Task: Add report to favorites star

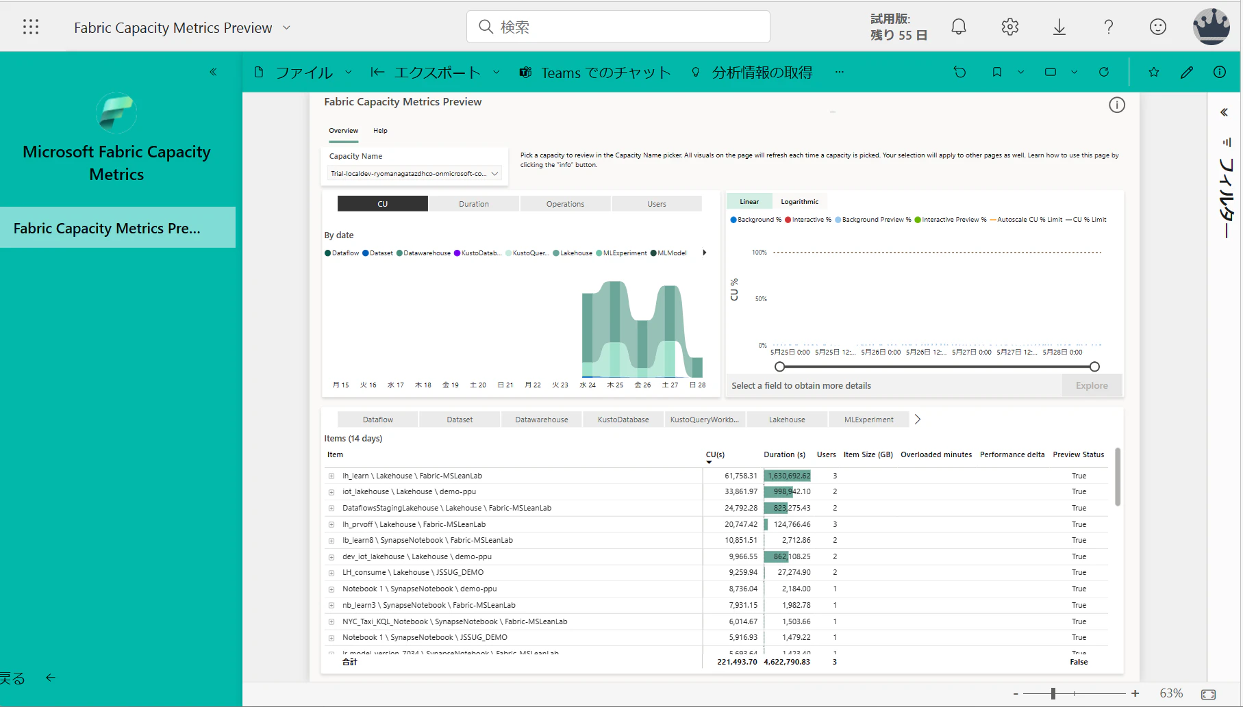Action: point(1154,72)
